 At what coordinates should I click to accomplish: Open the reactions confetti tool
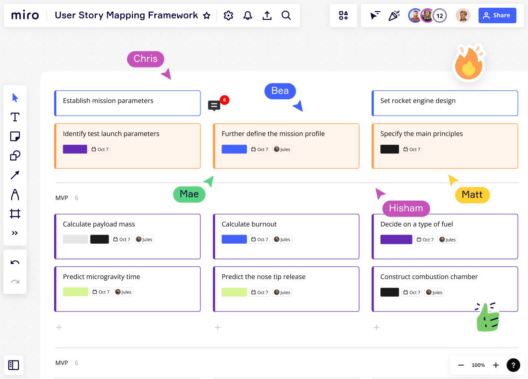click(x=394, y=15)
